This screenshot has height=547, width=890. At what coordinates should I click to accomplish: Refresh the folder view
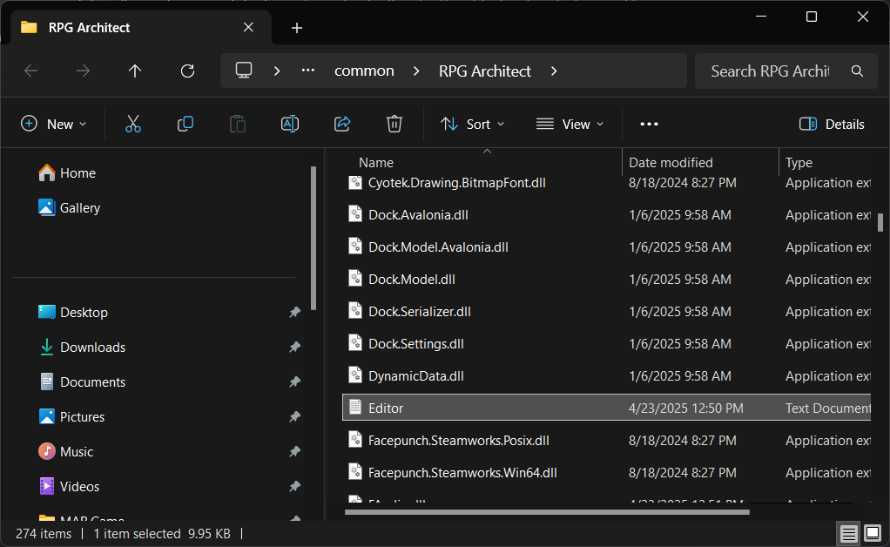click(x=186, y=71)
